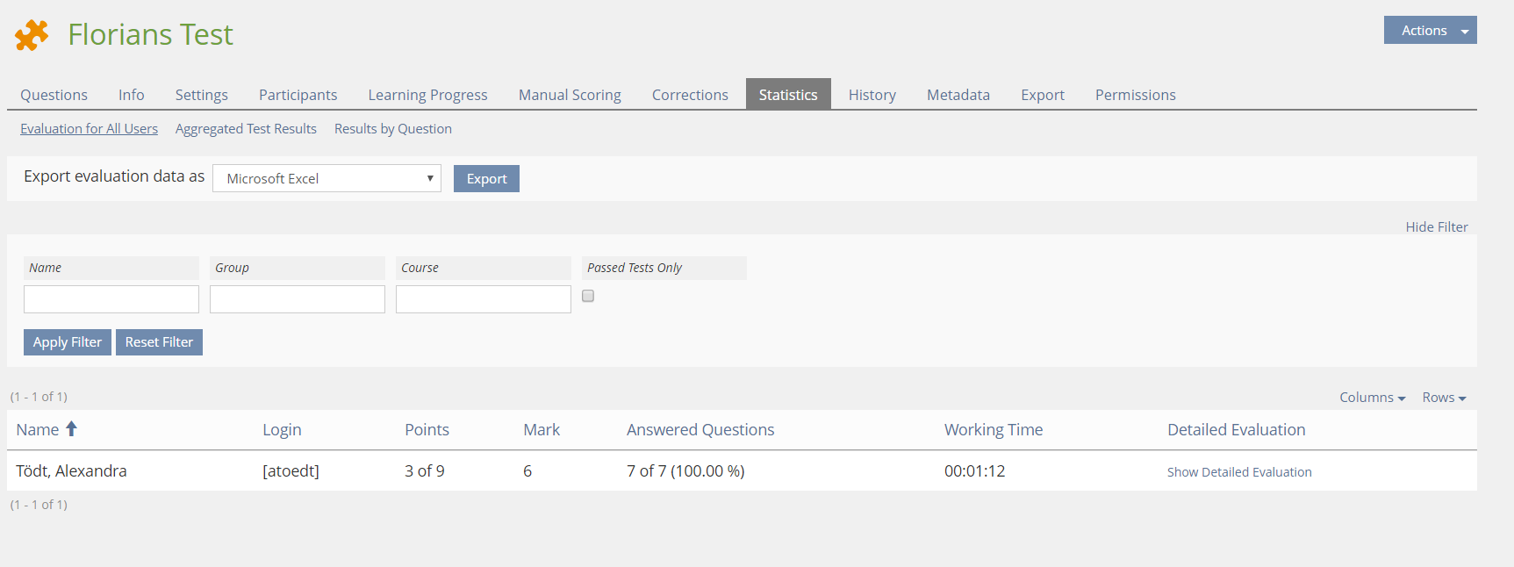Viewport: 1514px width, 567px height.
Task: Open Show Detailed Evaluation link
Action: [x=1238, y=472]
